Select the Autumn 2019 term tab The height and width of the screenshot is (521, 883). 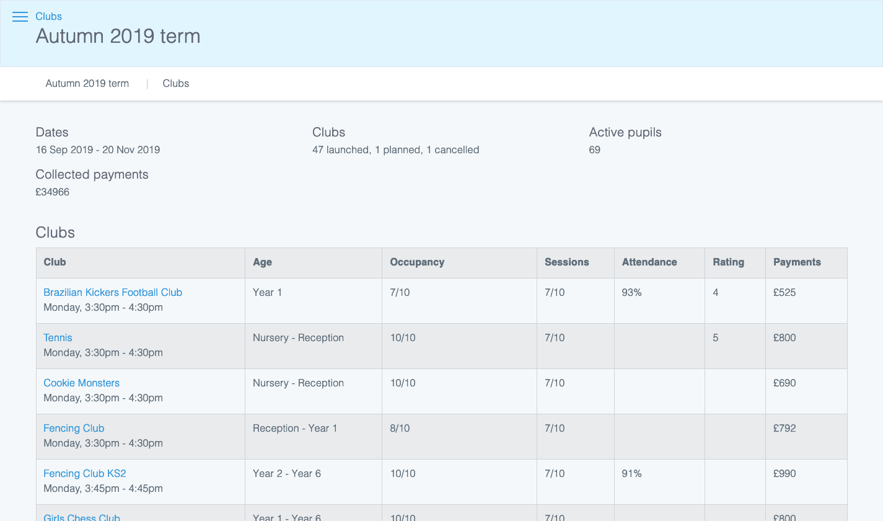coord(87,84)
